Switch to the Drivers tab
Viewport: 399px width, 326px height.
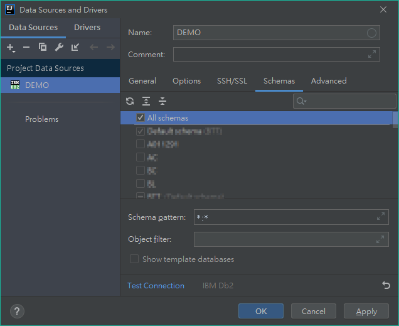pos(87,28)
